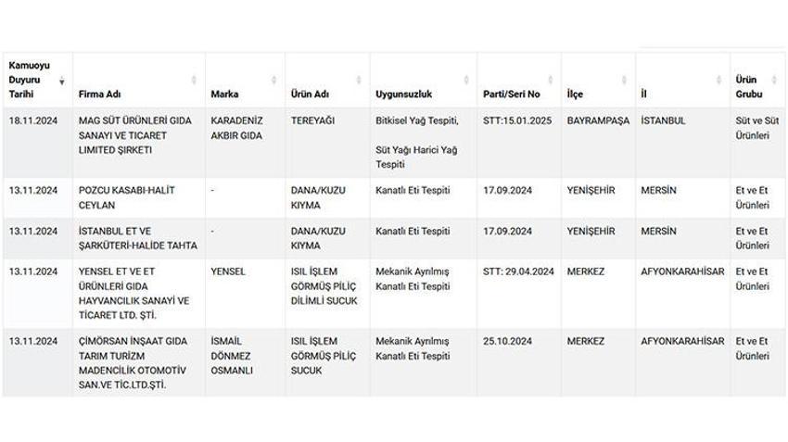Sort by Parti/Seri No arrow icon
This screenshot has height=442, width=788.
[551, 80]
